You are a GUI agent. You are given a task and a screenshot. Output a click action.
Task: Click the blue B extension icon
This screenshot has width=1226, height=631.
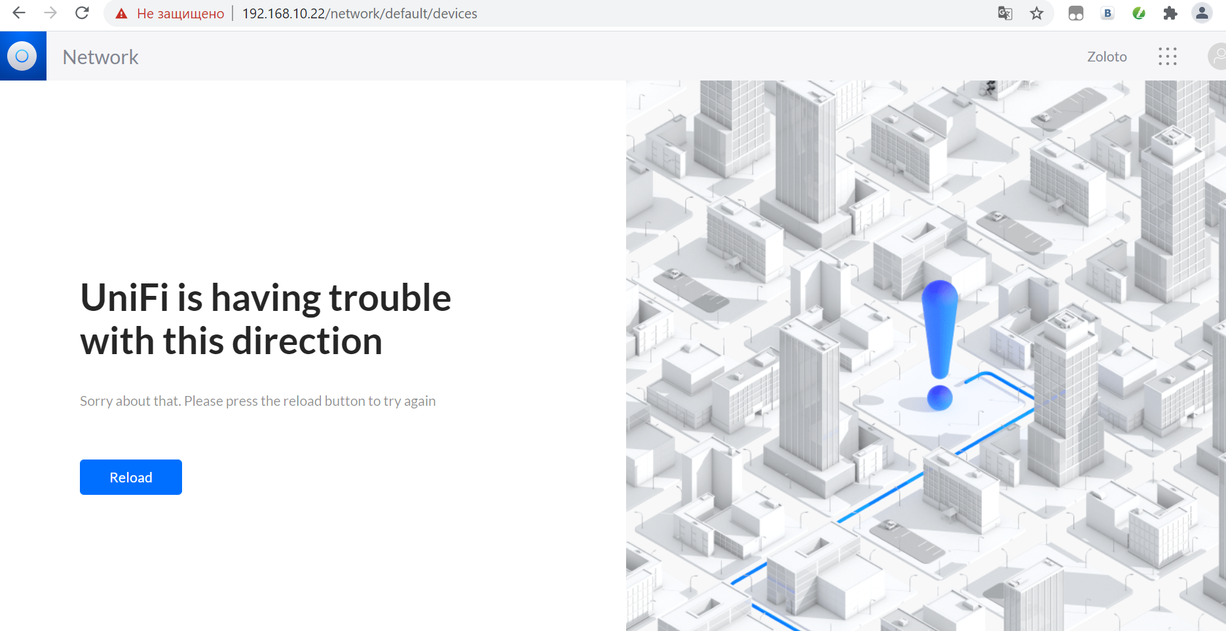[x=1107, y=13]
